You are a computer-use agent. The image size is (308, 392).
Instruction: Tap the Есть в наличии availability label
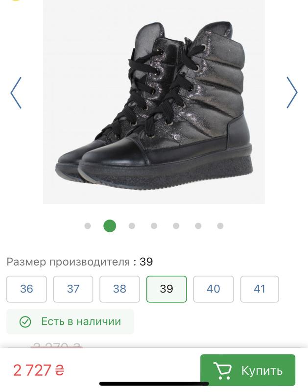81,321
